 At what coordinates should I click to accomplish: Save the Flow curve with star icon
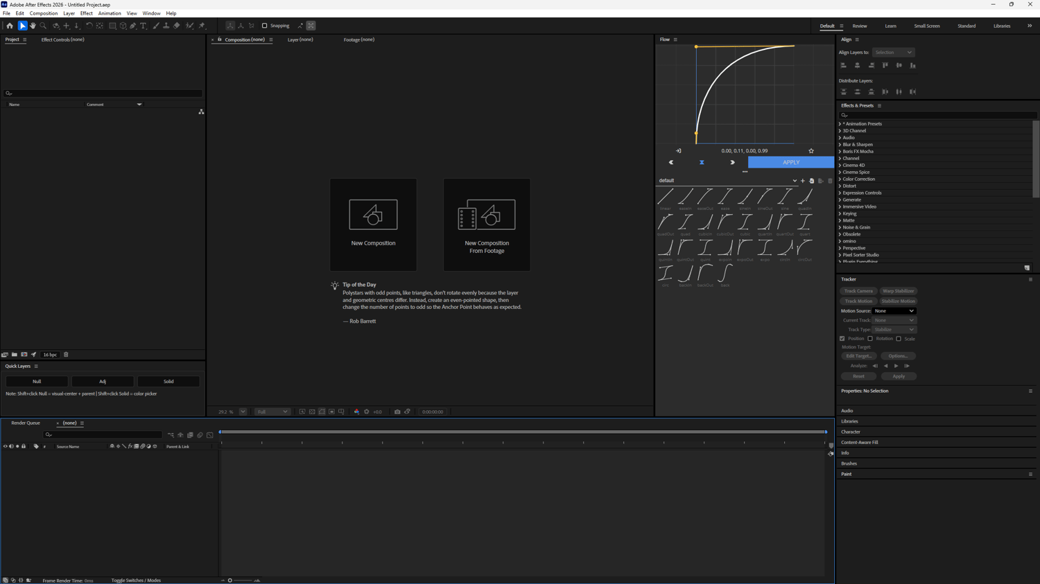click(811, 151)
